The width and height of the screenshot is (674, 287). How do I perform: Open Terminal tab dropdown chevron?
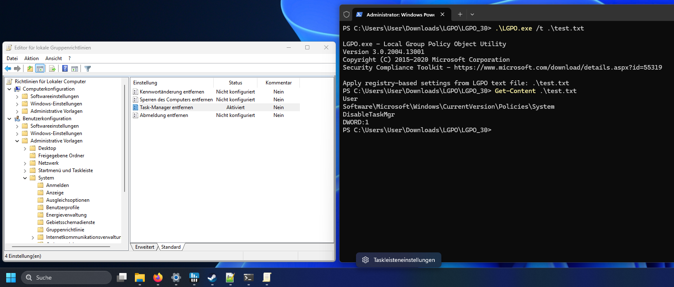pos(472,14)
